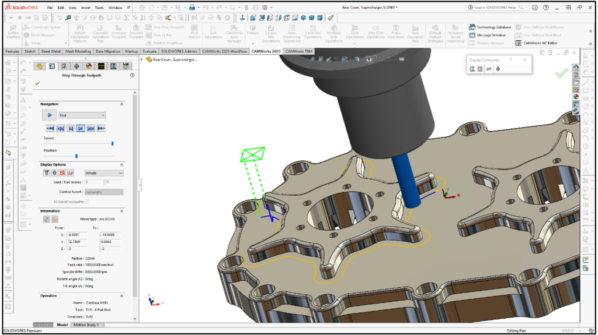Toggle the fourth chart-style Display Options button
Viewport: 598px width, 335px height.
(x=70, y=173)
